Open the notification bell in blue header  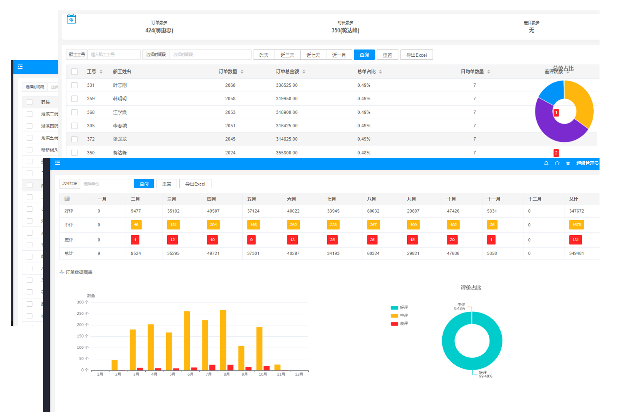[546, 163]
